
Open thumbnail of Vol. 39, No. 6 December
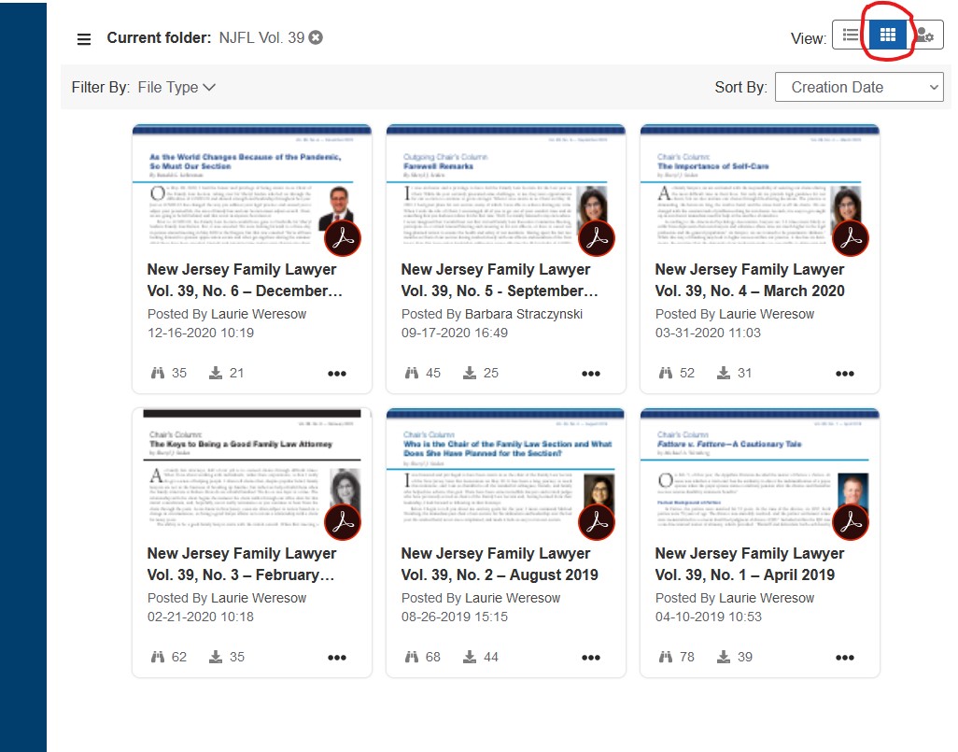click(x=252, y=186)
